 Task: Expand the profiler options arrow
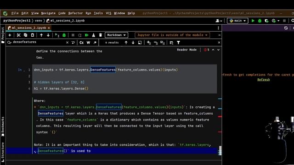click(278, 21)
